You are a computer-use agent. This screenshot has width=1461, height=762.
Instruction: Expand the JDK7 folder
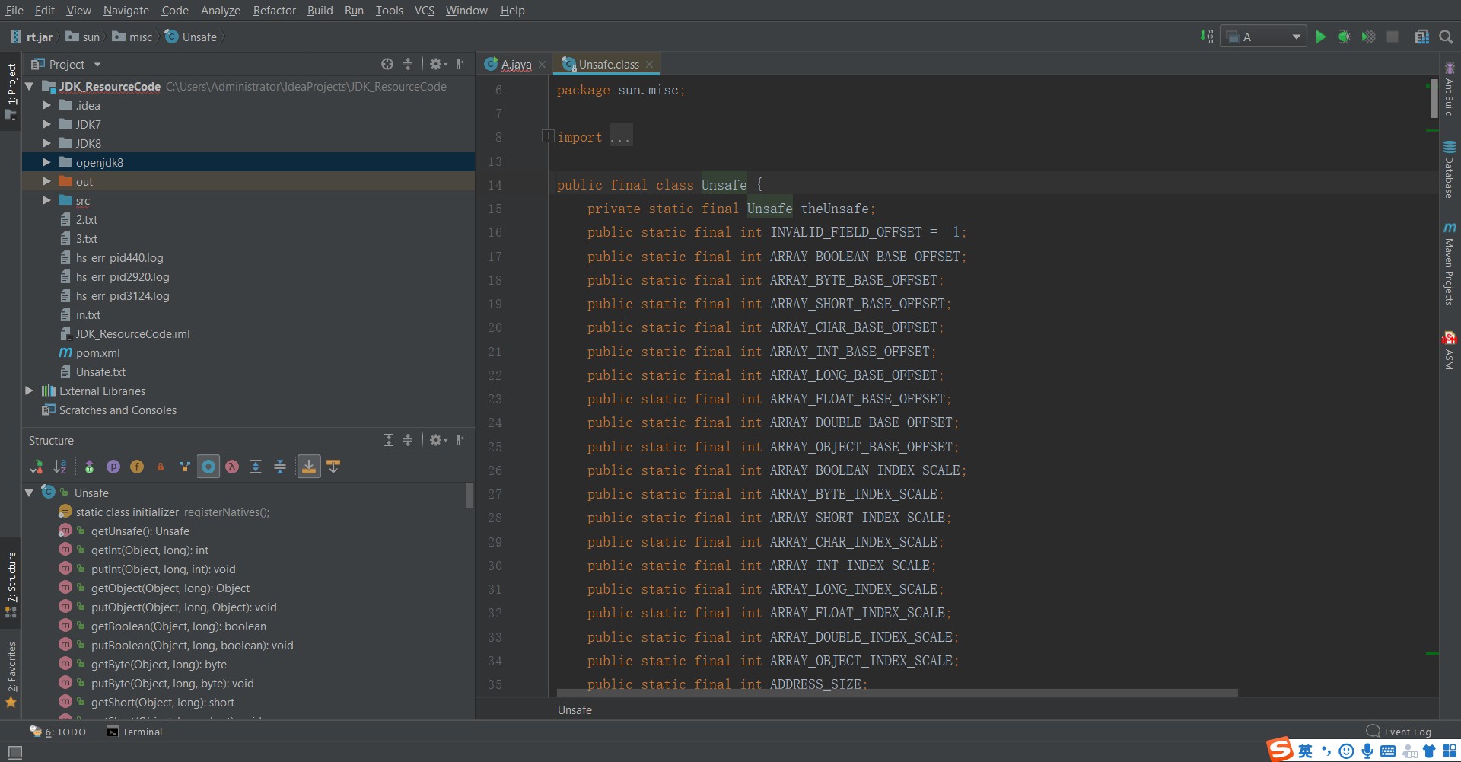tap(46, 124)
